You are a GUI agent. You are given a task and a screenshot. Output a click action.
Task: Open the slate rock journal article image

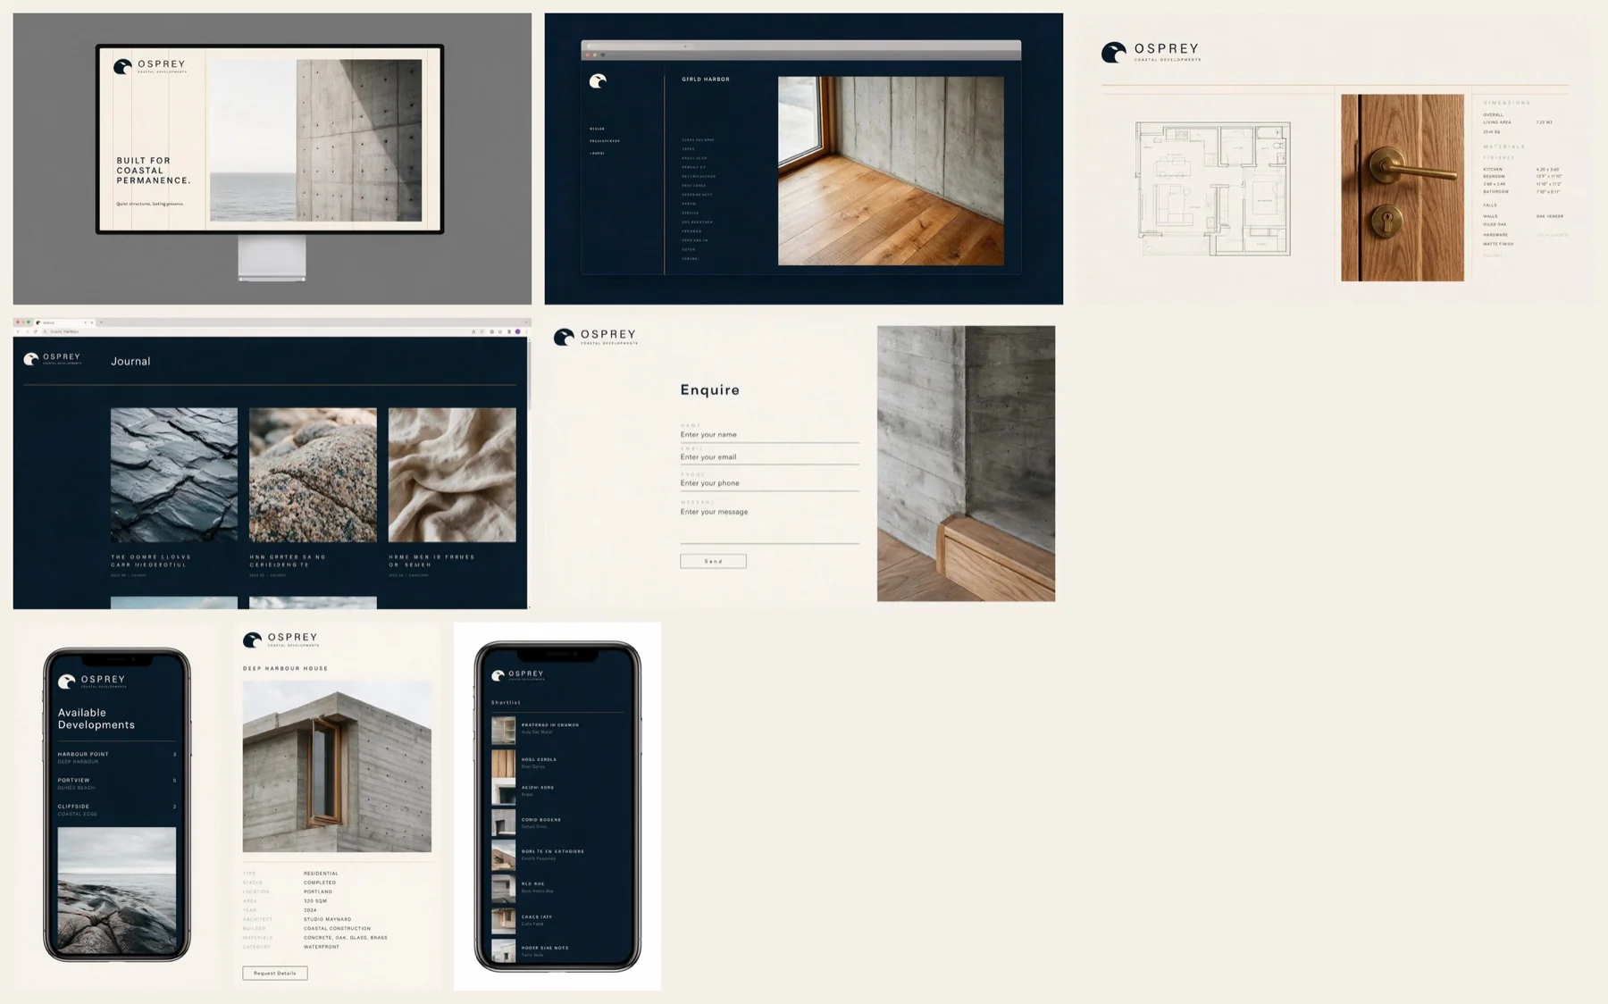coord(174,475)
